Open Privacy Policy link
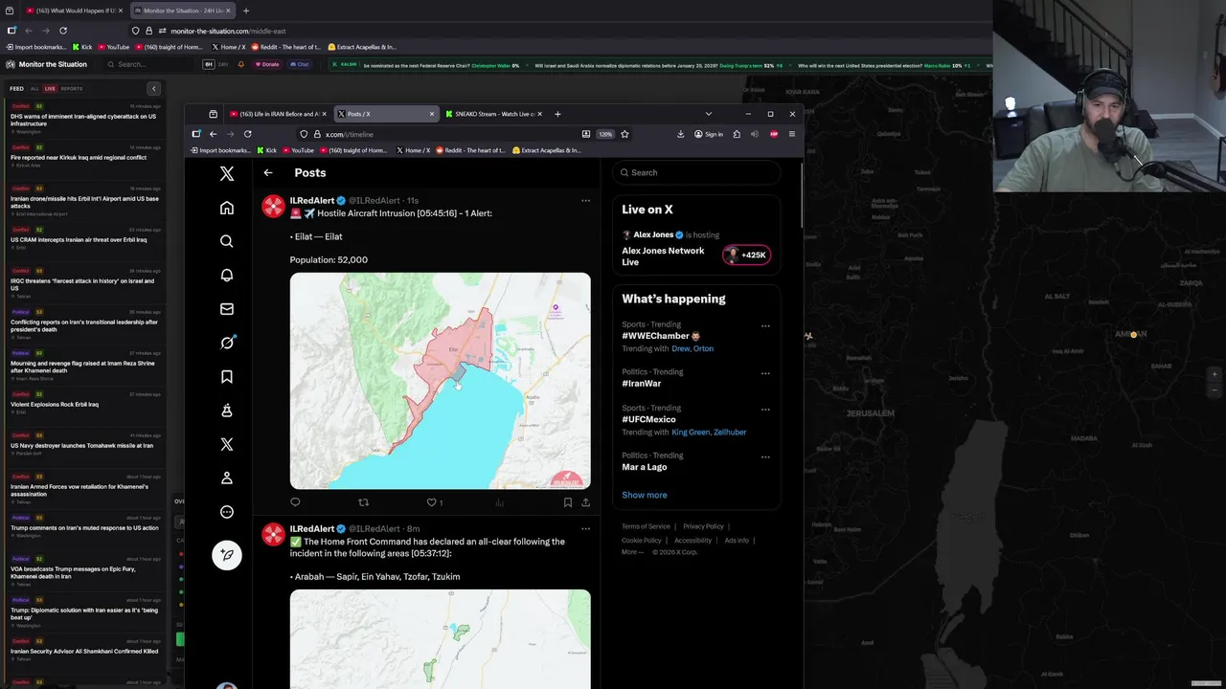This screenshot has height=689, width=1226. (x=703, y=526)
